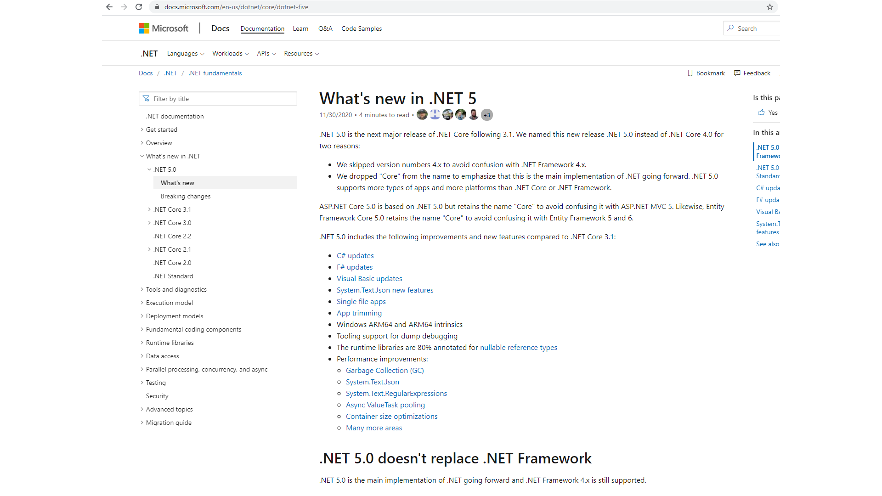Click the Q&A tab in top navbar
Image resolution: width=882 pixels, height=496 pixels.
325,28
